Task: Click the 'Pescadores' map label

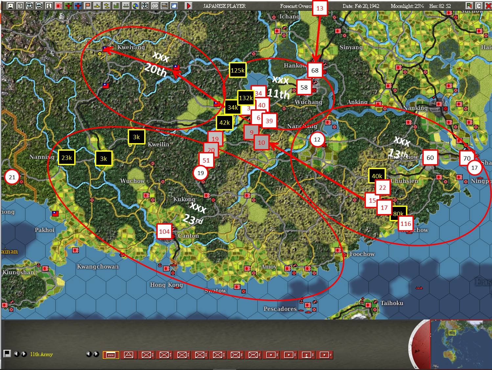Action: (x=280, y=309)
